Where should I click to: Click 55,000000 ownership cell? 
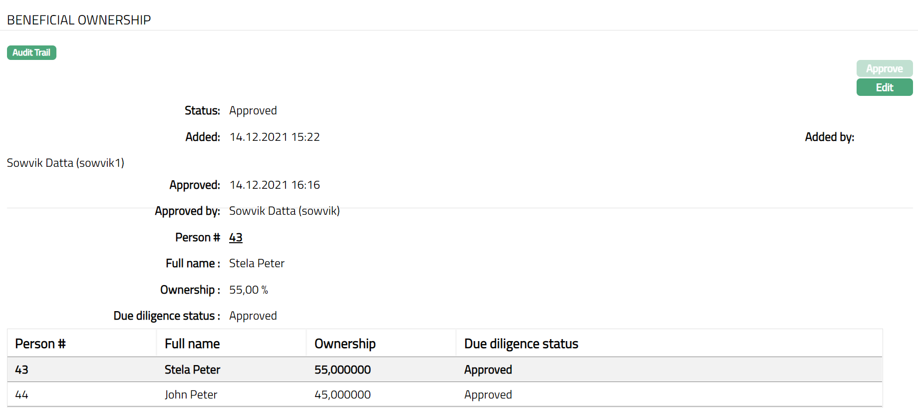[x=342, y=370]
